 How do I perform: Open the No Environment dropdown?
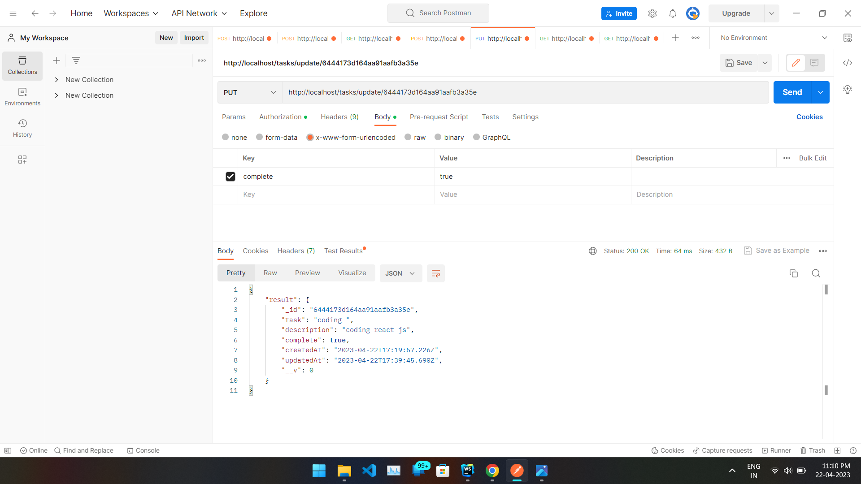(x=771, y=38)
